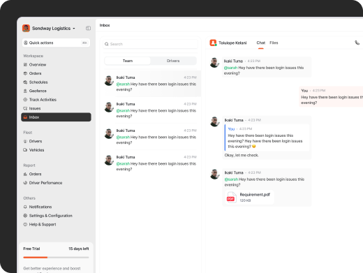Open the Requirement.pdf attachment

(x=249, y=197)
